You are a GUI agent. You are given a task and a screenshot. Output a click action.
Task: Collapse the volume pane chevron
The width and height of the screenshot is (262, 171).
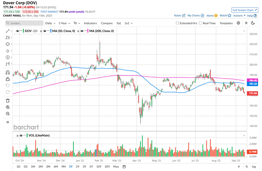(244, 136)
